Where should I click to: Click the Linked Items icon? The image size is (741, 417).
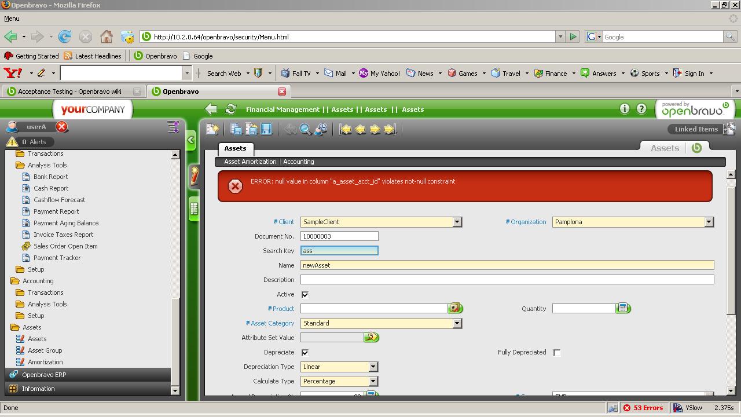tap(729, 129)
